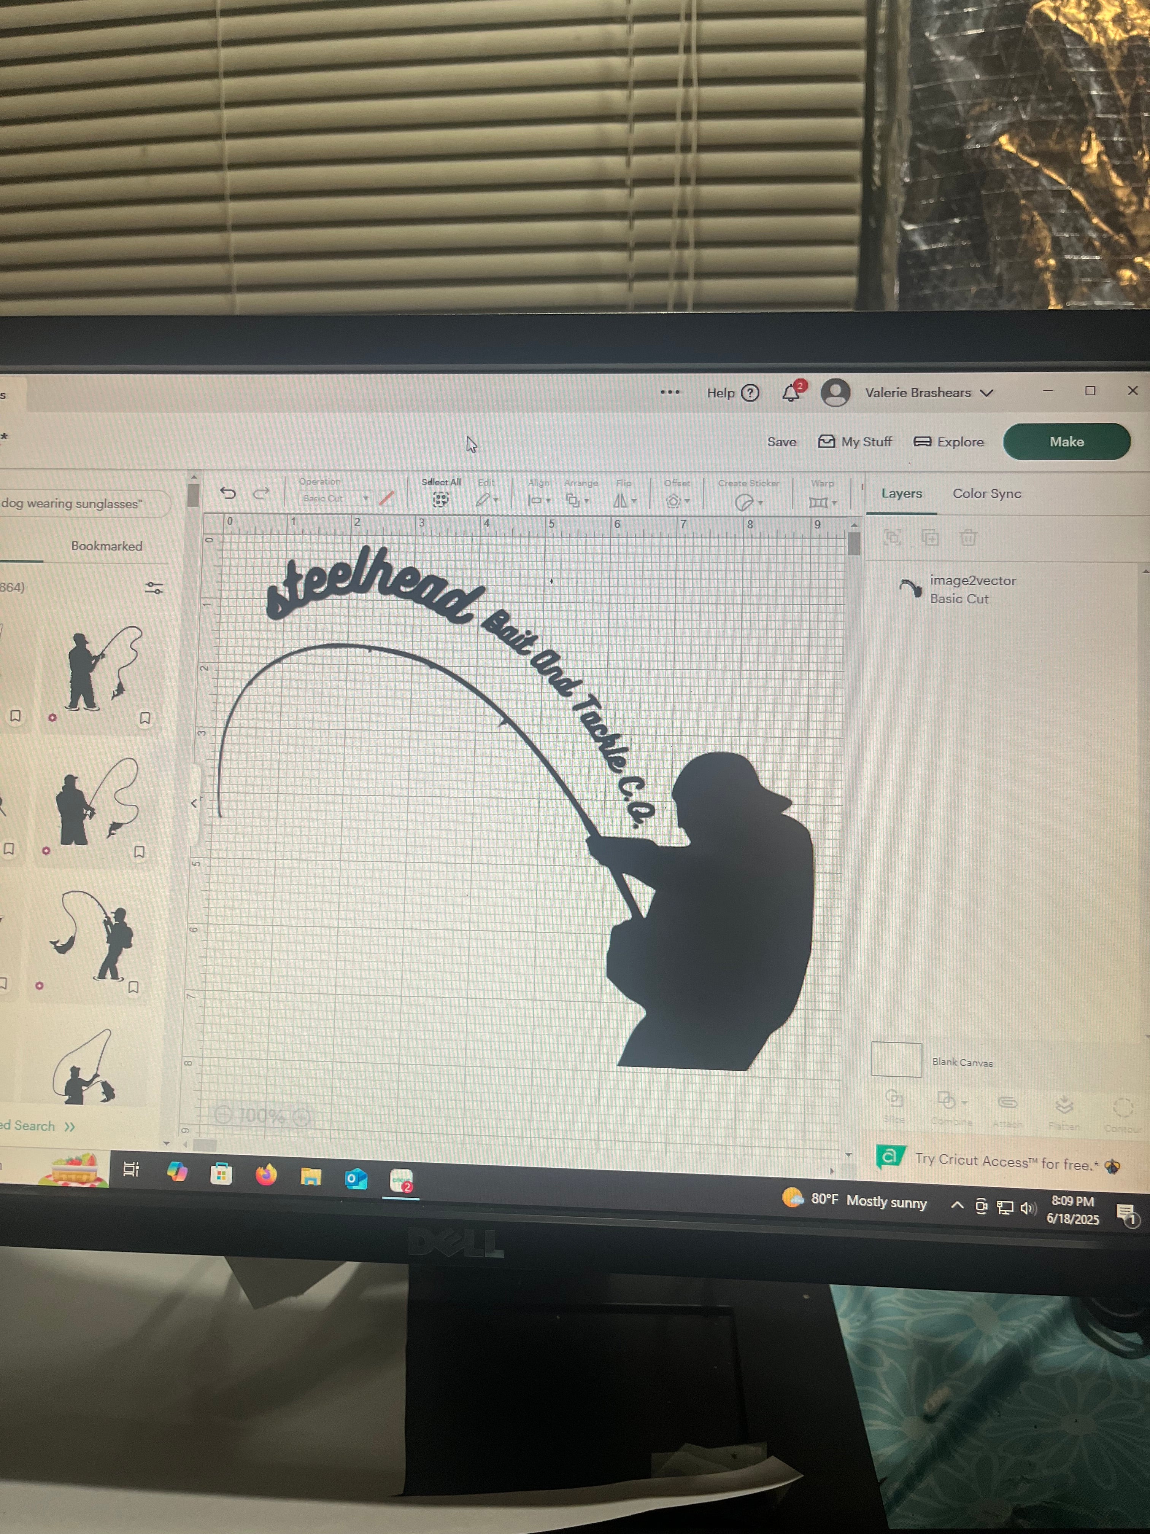Open My Stuff

(855, 442)
